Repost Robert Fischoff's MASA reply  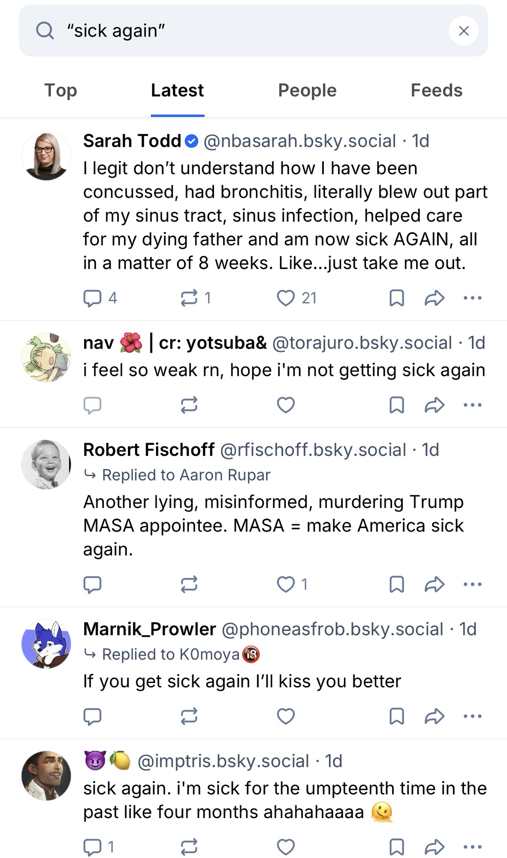[189, 584]
